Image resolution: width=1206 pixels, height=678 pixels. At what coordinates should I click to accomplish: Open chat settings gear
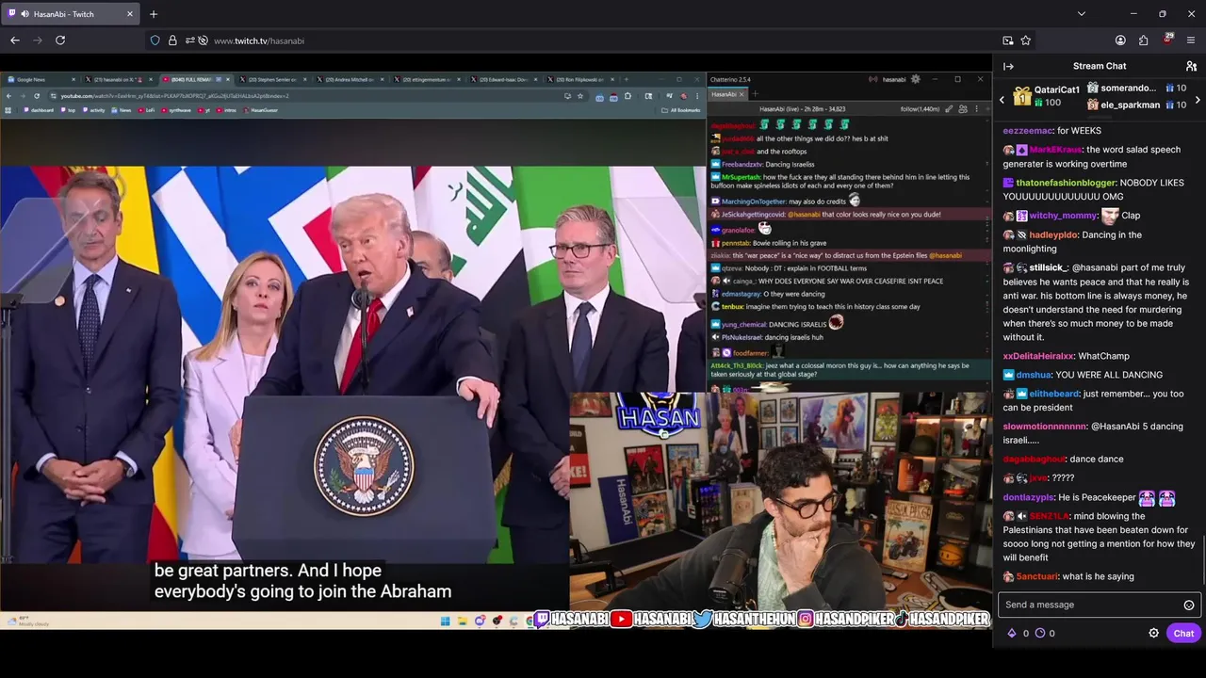click(x=1153, y=633)
